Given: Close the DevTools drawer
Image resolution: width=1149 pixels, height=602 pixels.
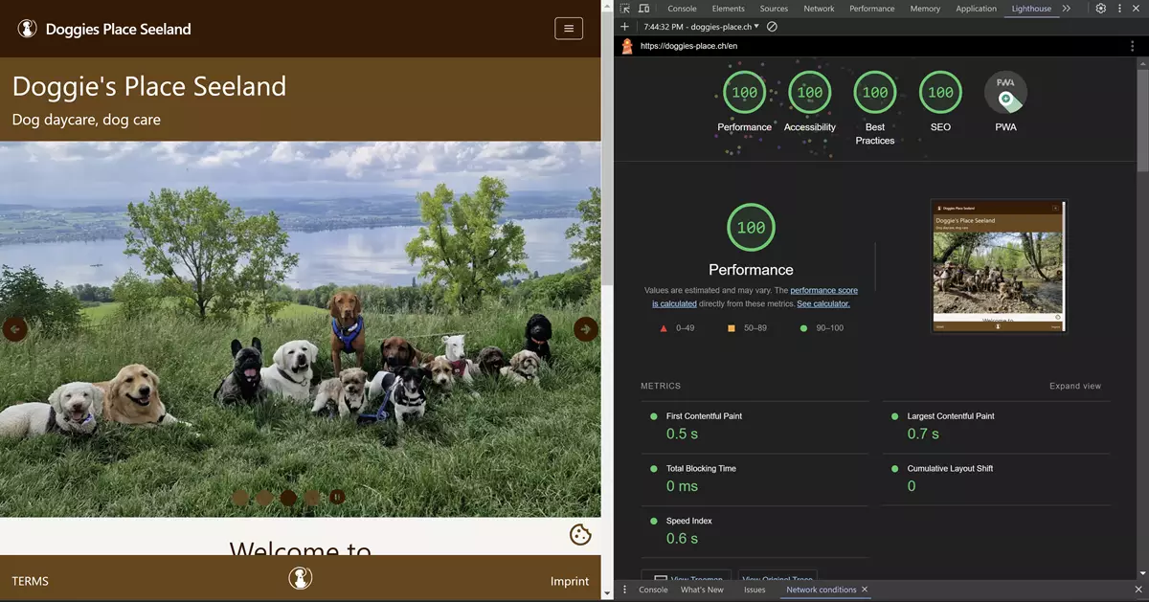Looking at the screenshot, I should pos(1138,590).
